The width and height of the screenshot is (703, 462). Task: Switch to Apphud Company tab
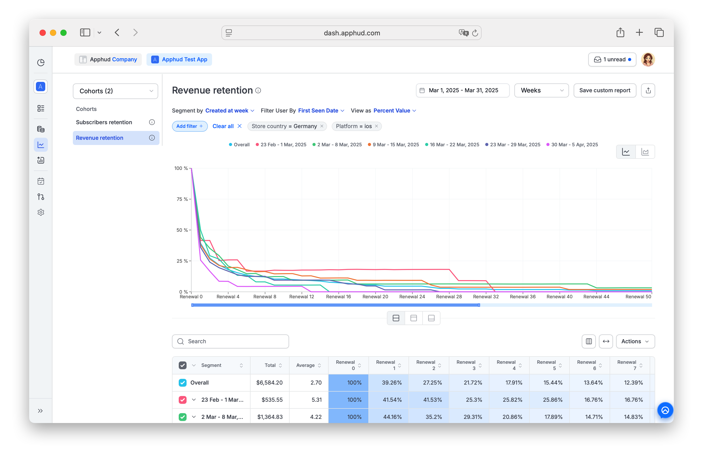tap(108, 60)
